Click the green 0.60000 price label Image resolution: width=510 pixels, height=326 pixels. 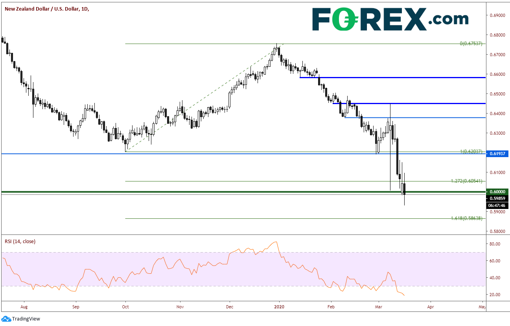click(498, 192)
